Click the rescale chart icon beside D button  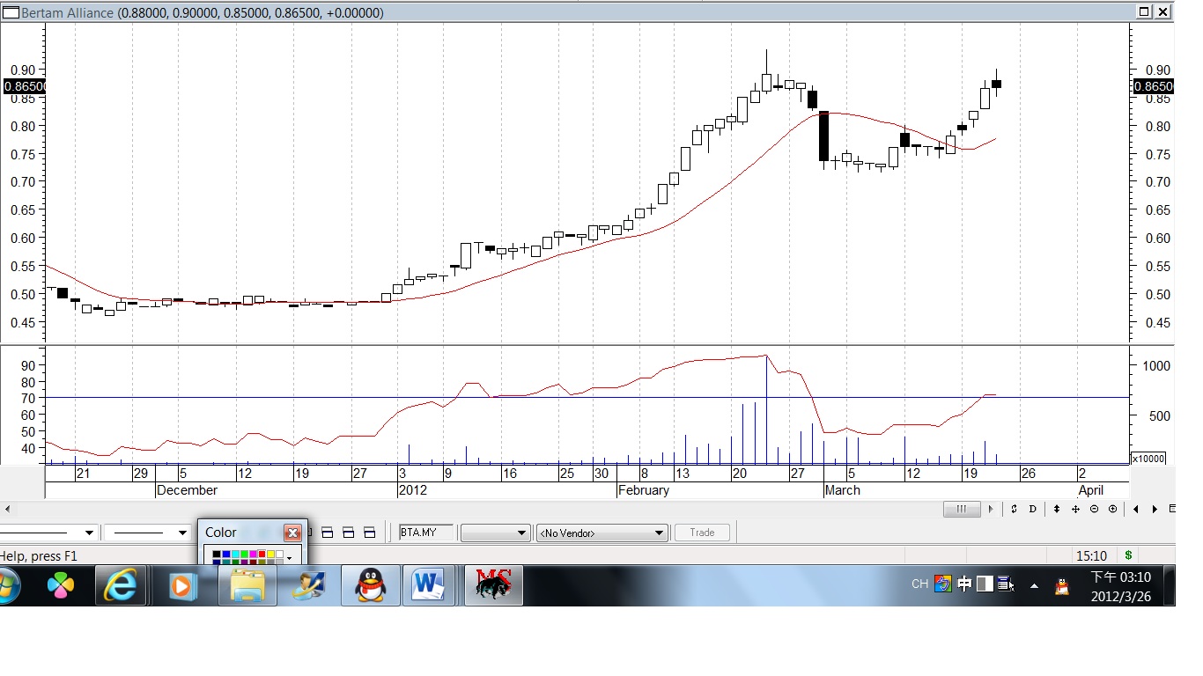tap(1014, 509)
